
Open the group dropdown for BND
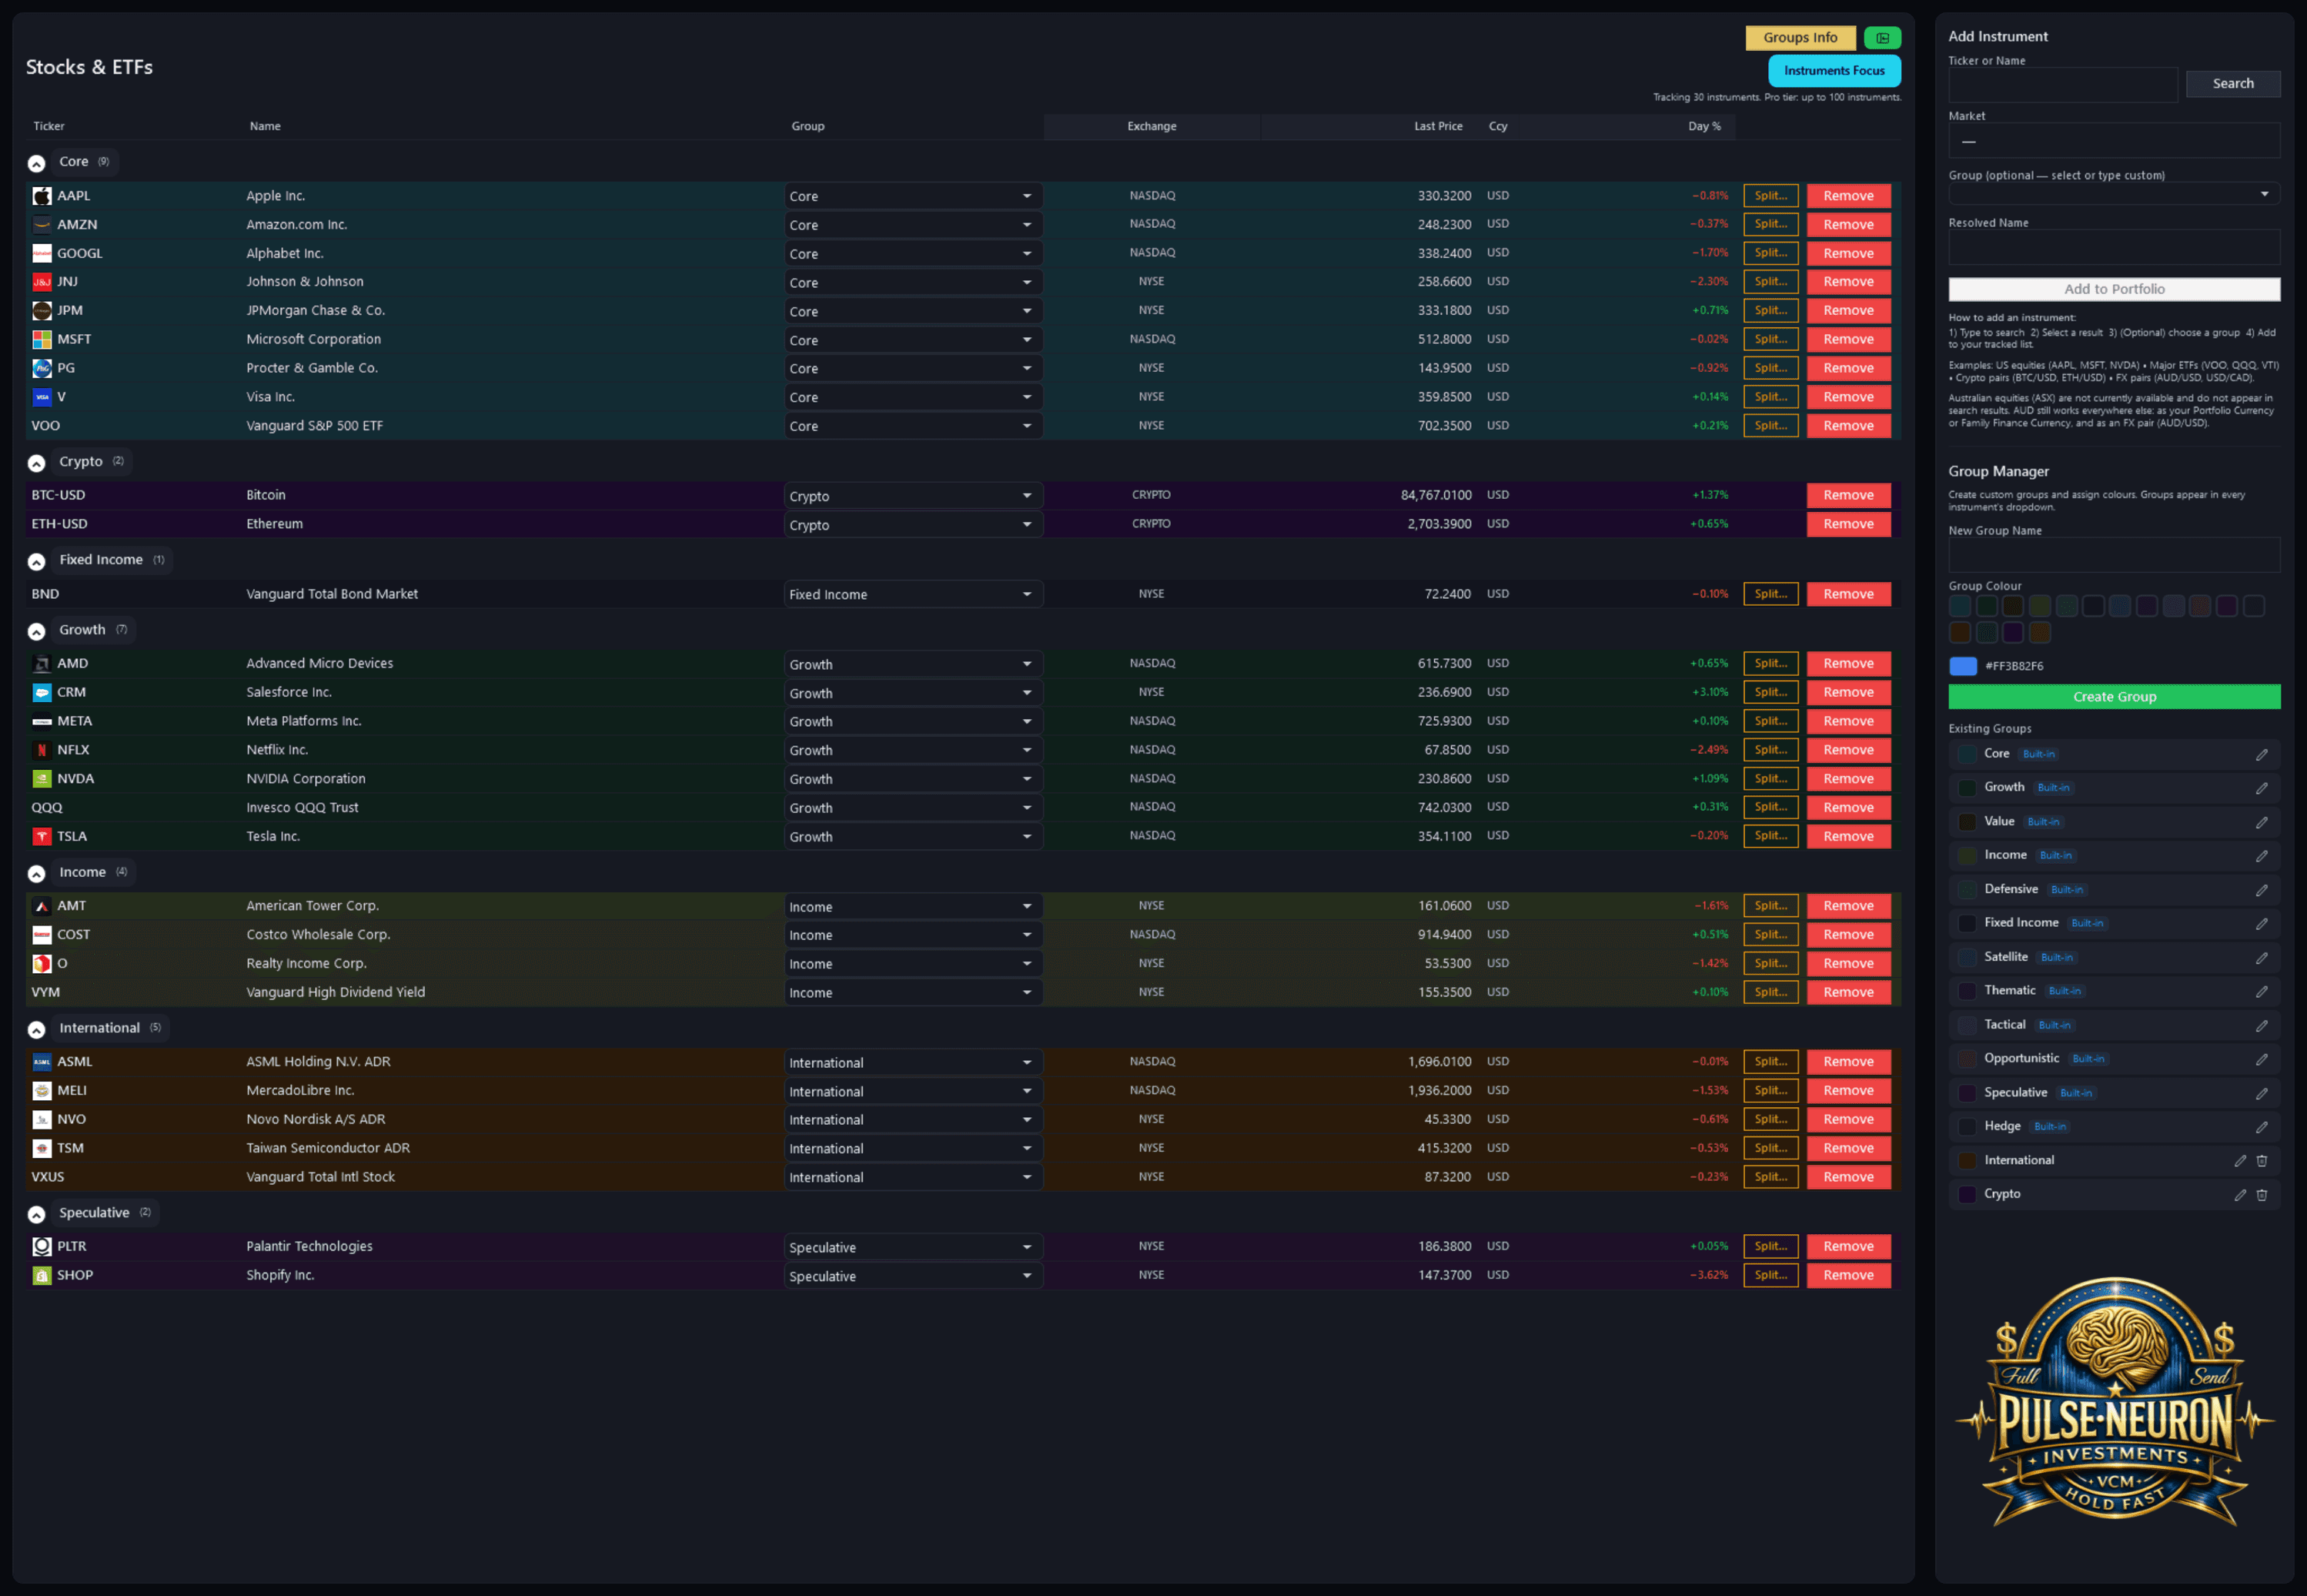(x=913, y=594)
